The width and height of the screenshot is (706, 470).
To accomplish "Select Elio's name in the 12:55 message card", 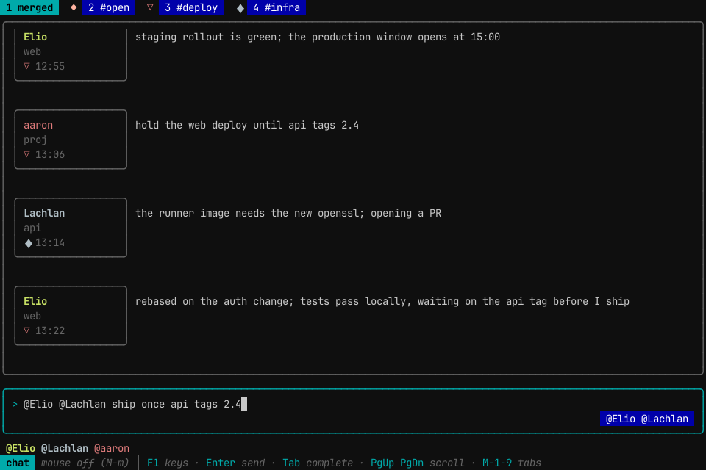I will [35, 37].
